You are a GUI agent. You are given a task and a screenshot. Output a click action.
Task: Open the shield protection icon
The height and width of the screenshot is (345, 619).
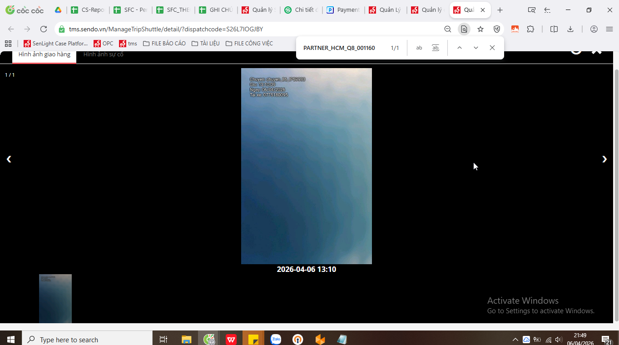click(497, 29)
